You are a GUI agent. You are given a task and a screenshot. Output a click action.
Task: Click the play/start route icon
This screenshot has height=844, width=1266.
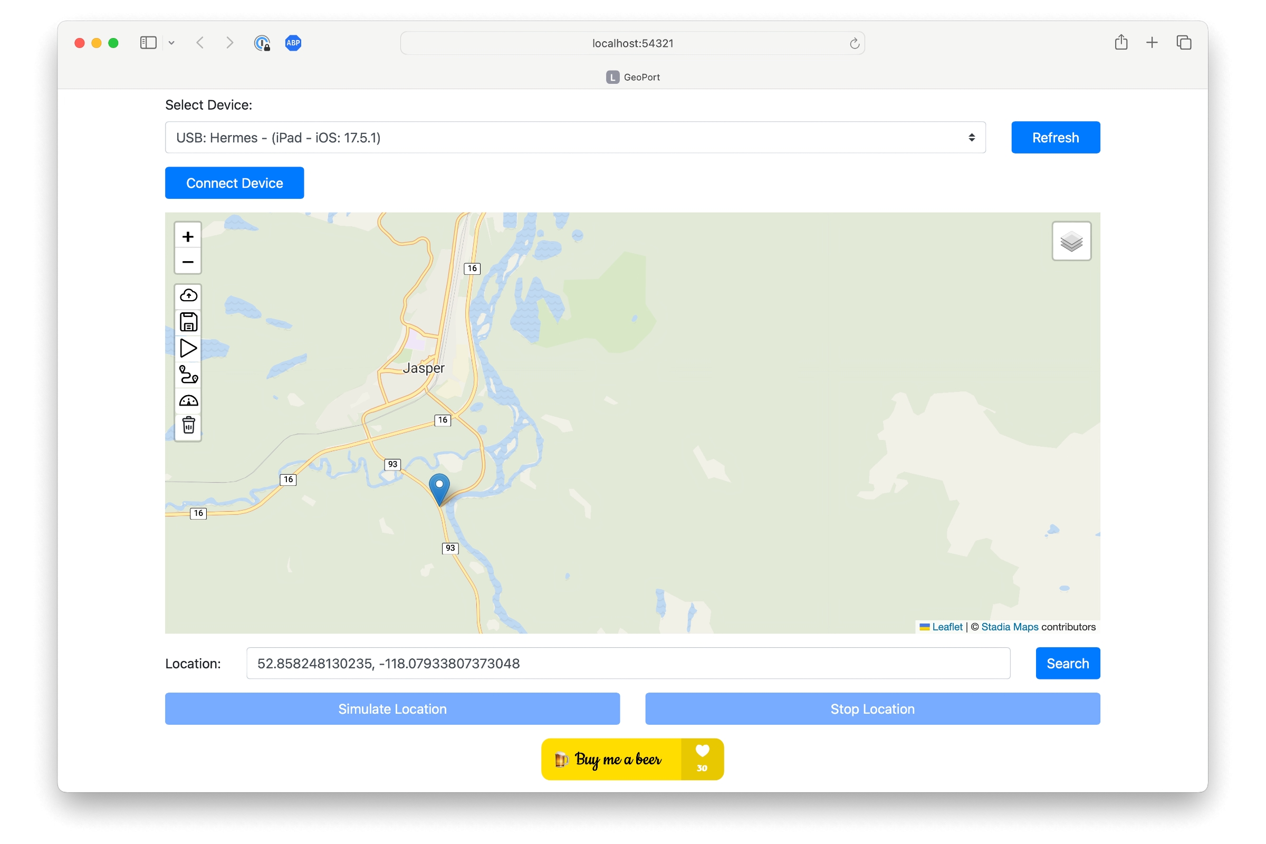(187, 349)
